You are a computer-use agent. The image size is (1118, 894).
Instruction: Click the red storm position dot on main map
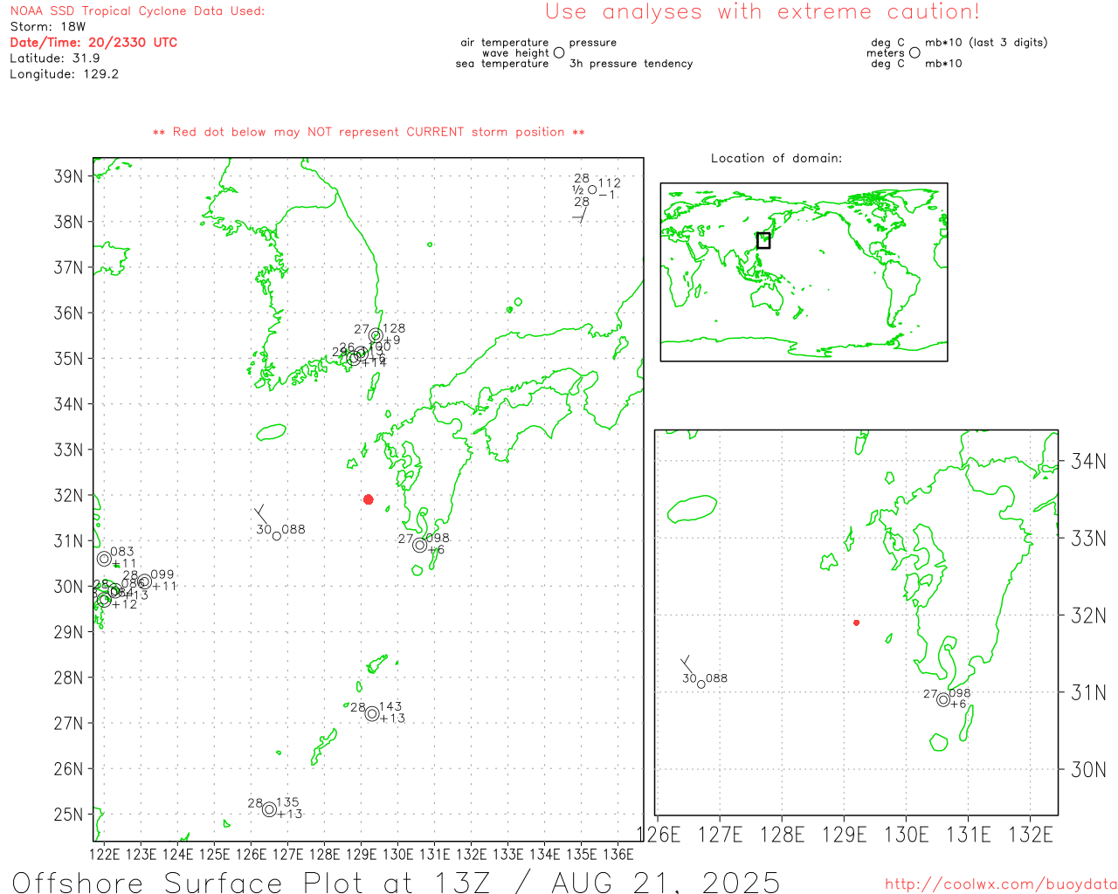pyautogui.click(x=369, y=499)
